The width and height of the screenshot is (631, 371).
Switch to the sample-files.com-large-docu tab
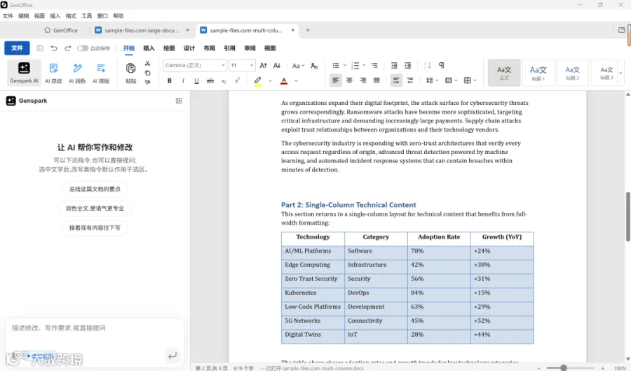(x=141, y=30)
